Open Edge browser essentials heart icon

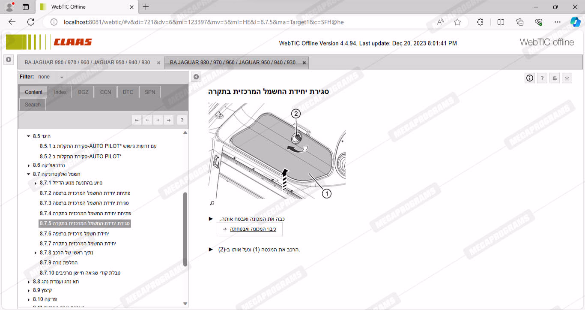click(539, 22)
